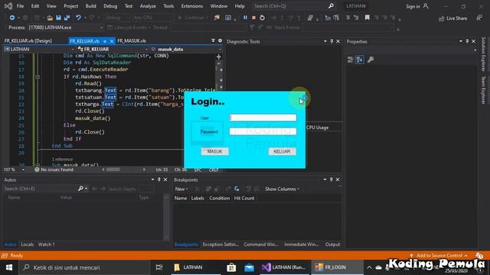Open the FR_KELUAR class dropdown
Viewport: 490px width, 275px height.
click(146, 49)
